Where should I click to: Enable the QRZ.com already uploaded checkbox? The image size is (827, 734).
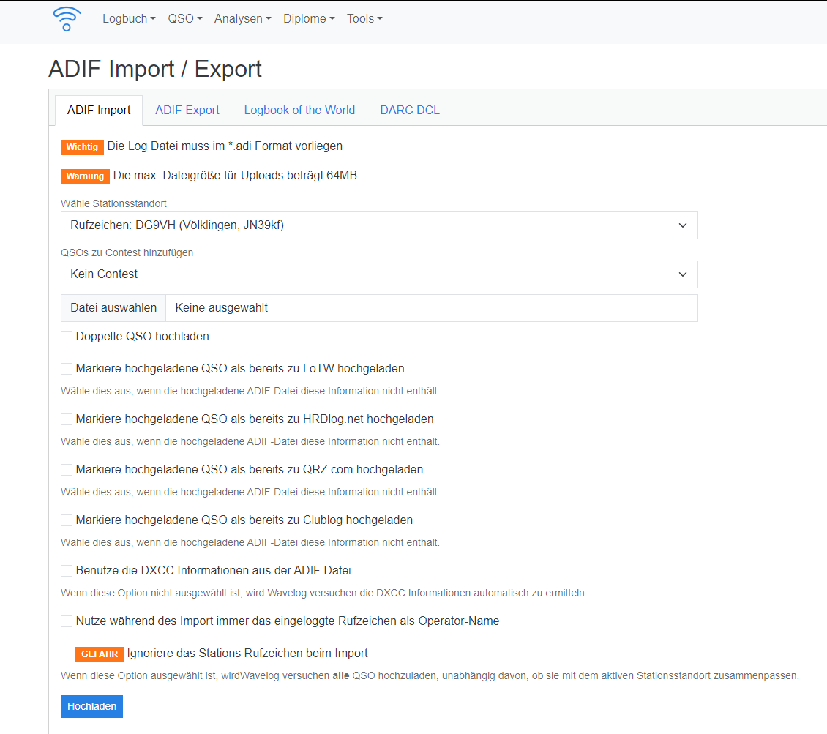point(67,470)
